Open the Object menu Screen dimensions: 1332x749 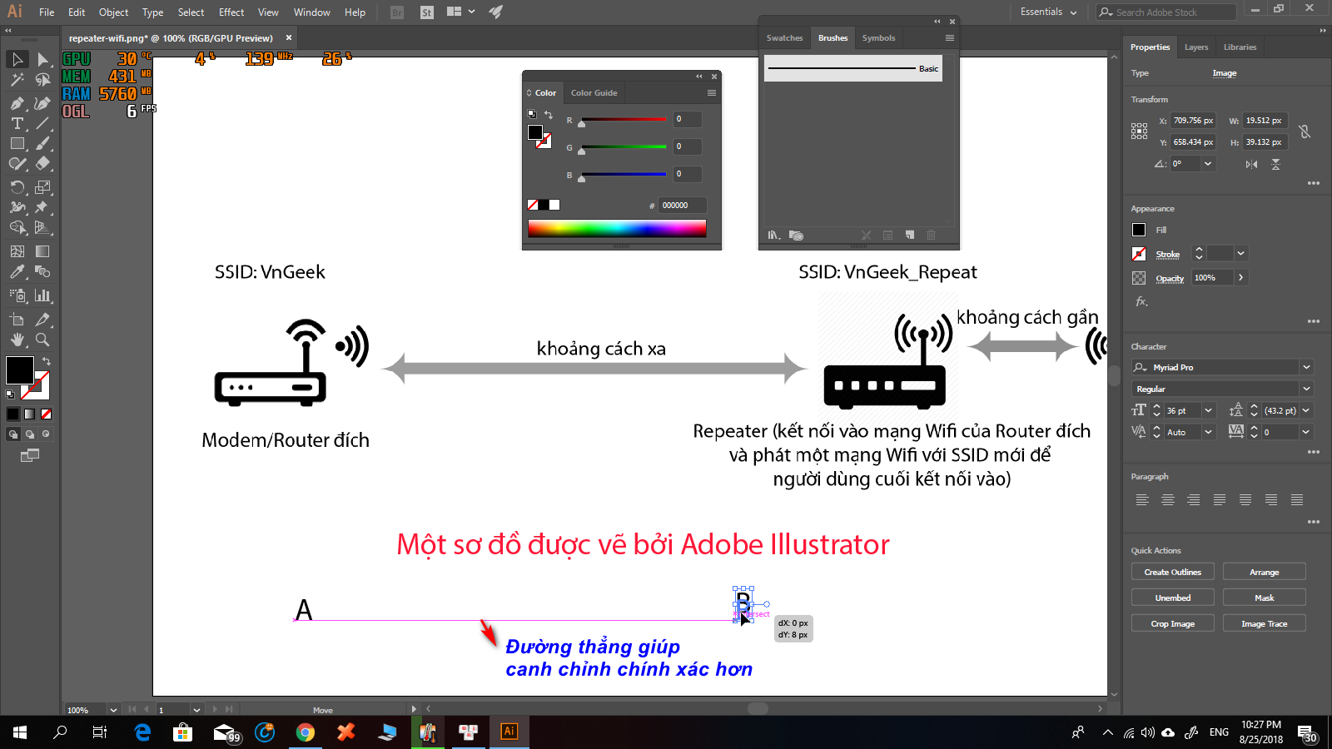[x=113, y=12]
